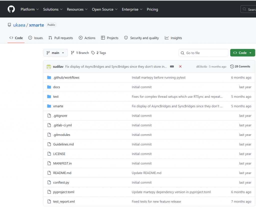Click the ukaea owner link
Viewport: 256px width, 208px height.
(x=19, y=25)
